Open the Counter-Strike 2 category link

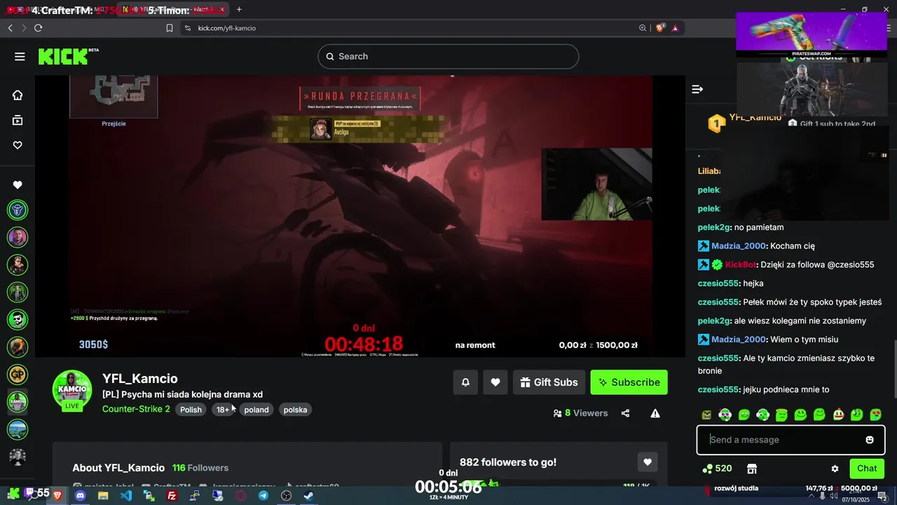click(136, 409)
